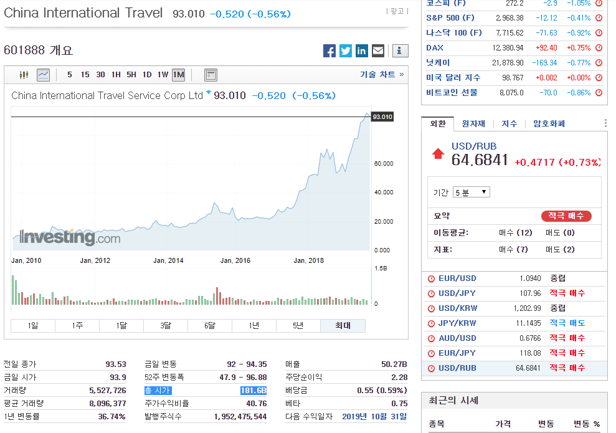Select the 5년 time range
This screenshot has height=433, width=616.
coord(298,326)
